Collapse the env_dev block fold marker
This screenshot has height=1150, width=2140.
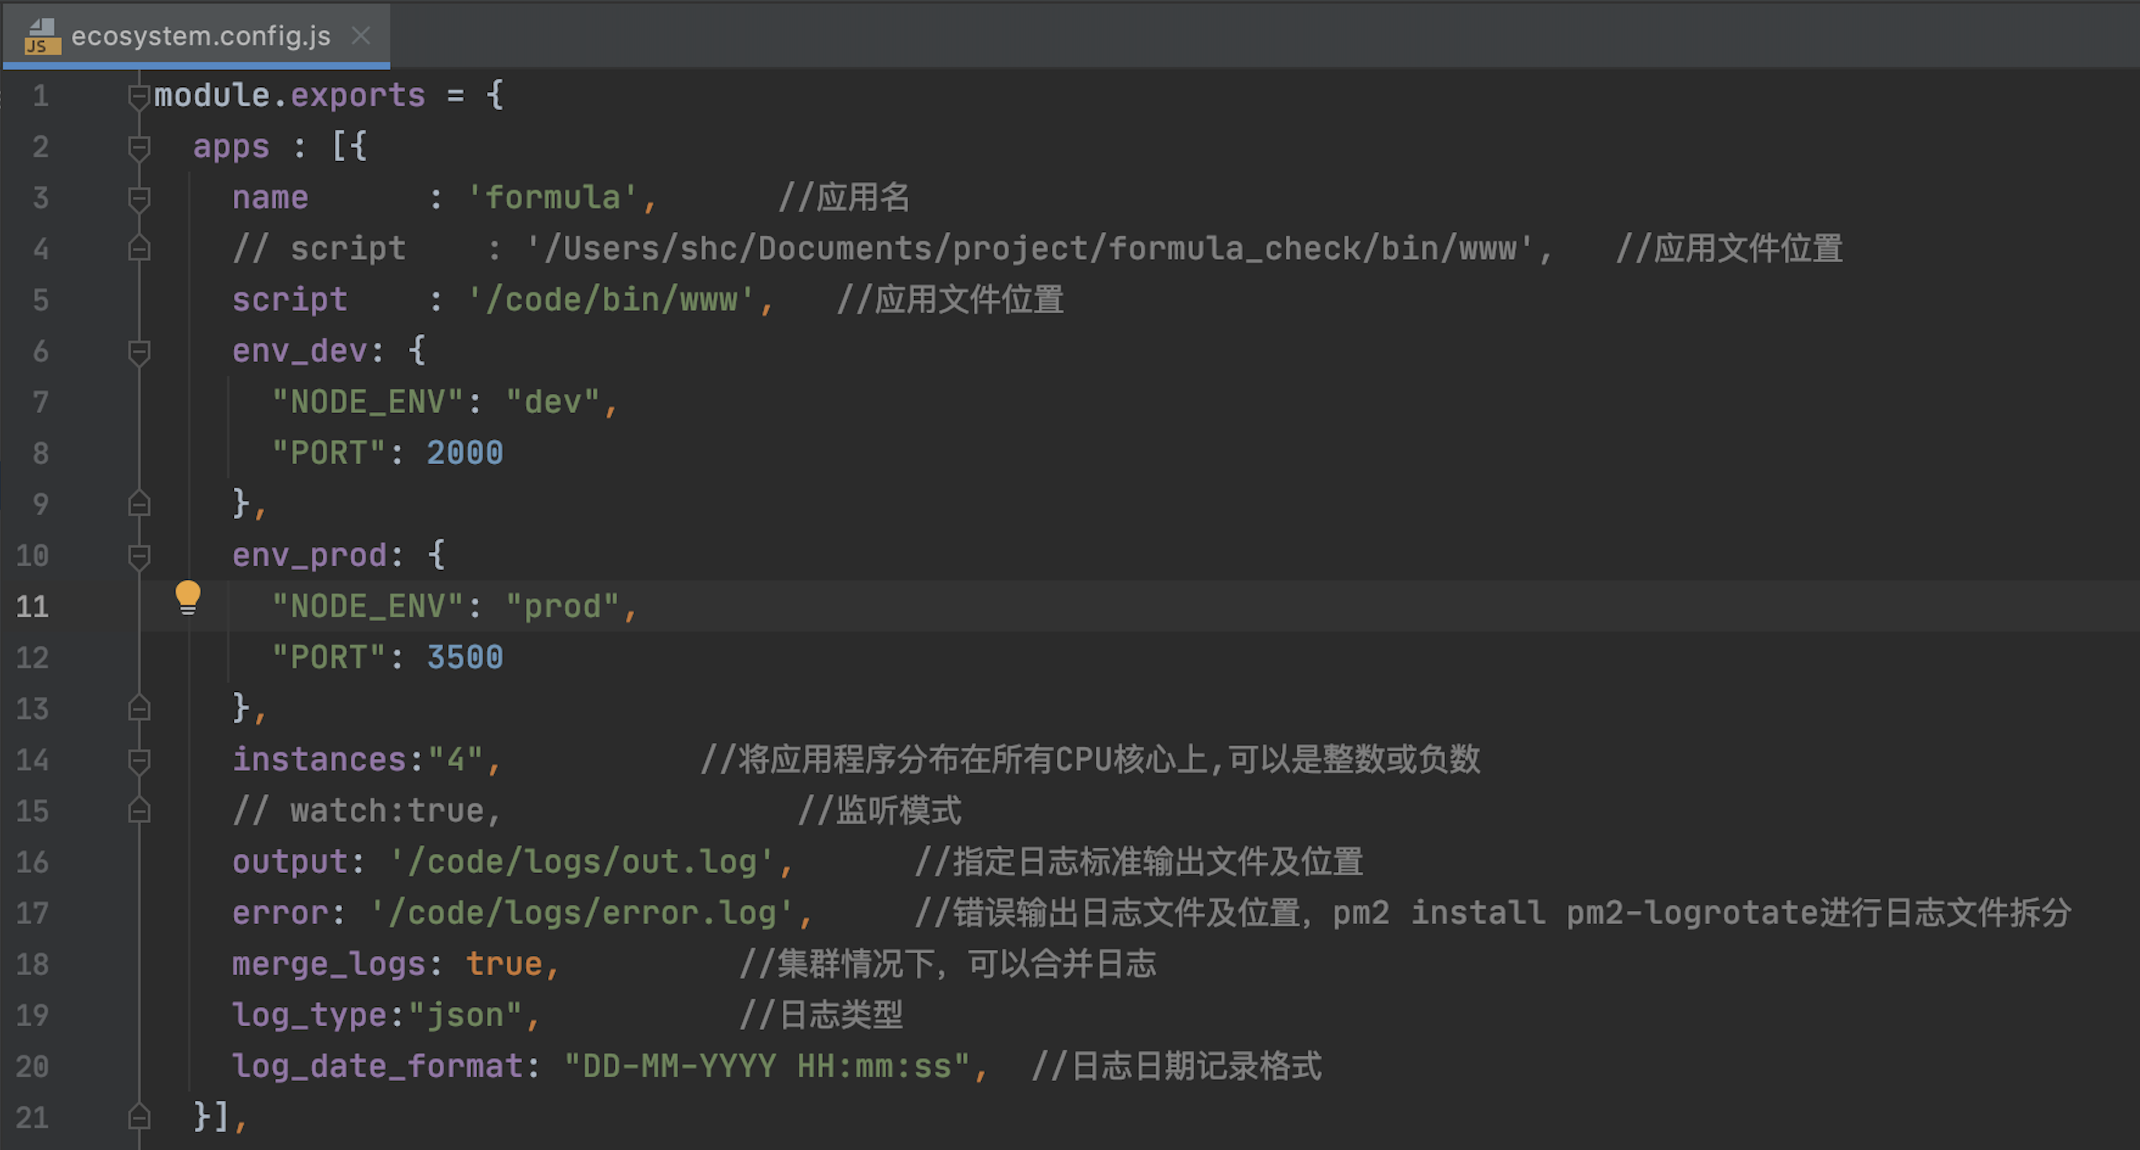pyautogui.click(x=139, y=352)
